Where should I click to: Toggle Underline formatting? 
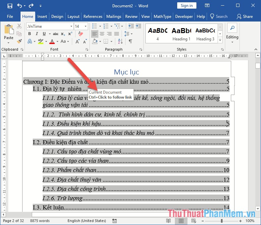pyautogui.click(x=44, y=34)
